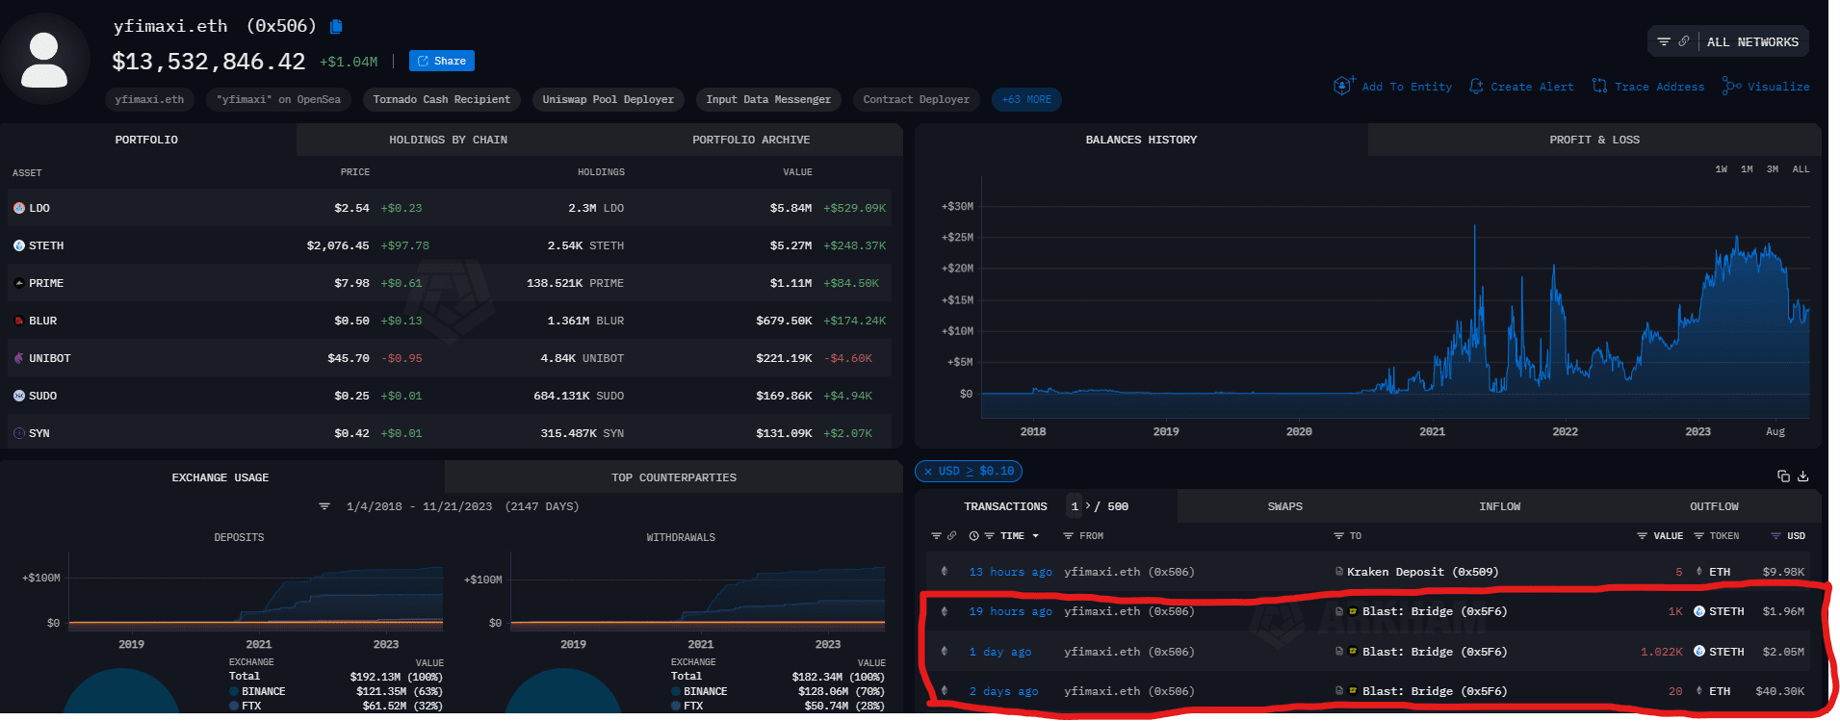This screenshot has width=1840, height=721.
Task: Go to the next transactions page
Action: pos(1088,506)
